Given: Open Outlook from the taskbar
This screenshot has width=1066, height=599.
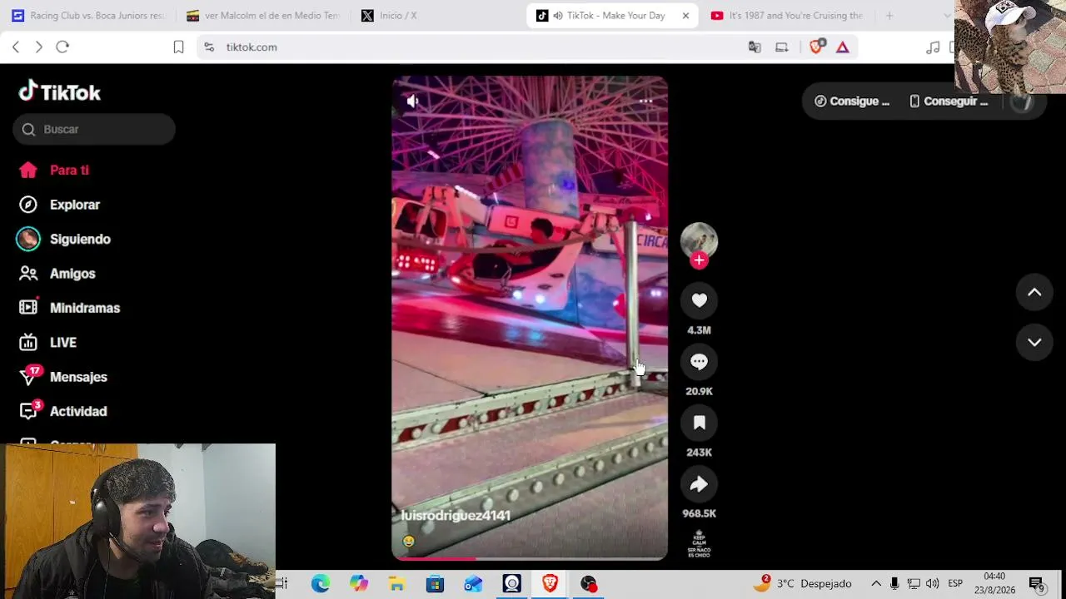Looking at the screenshot, I should coord(473,584).
